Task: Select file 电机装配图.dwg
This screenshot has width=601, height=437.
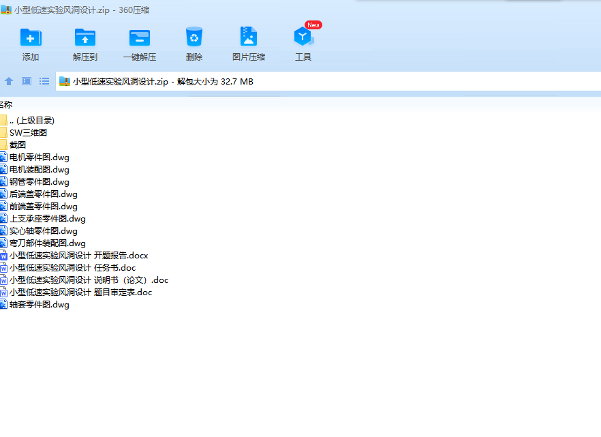Action: pos(39,170)
